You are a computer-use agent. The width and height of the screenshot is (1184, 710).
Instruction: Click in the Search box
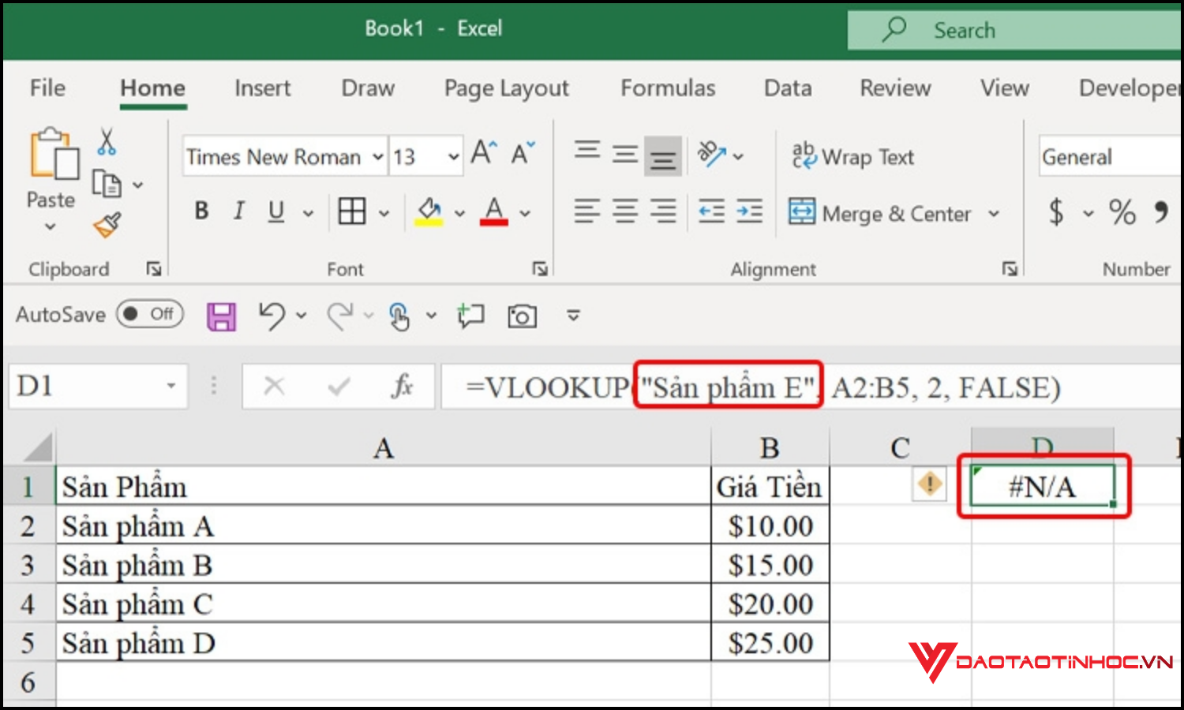(1014, 30)
